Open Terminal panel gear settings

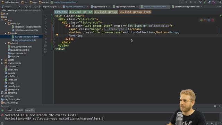tap(215, 106)
